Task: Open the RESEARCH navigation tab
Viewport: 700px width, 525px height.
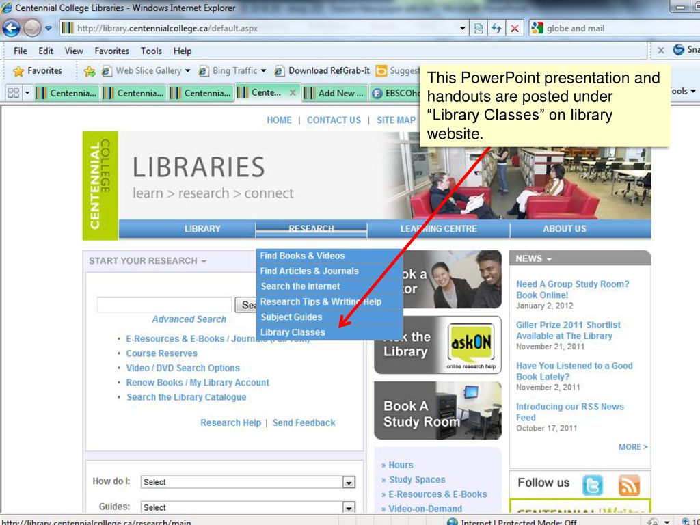Action: pyautogui.click(x=311, y=228)
